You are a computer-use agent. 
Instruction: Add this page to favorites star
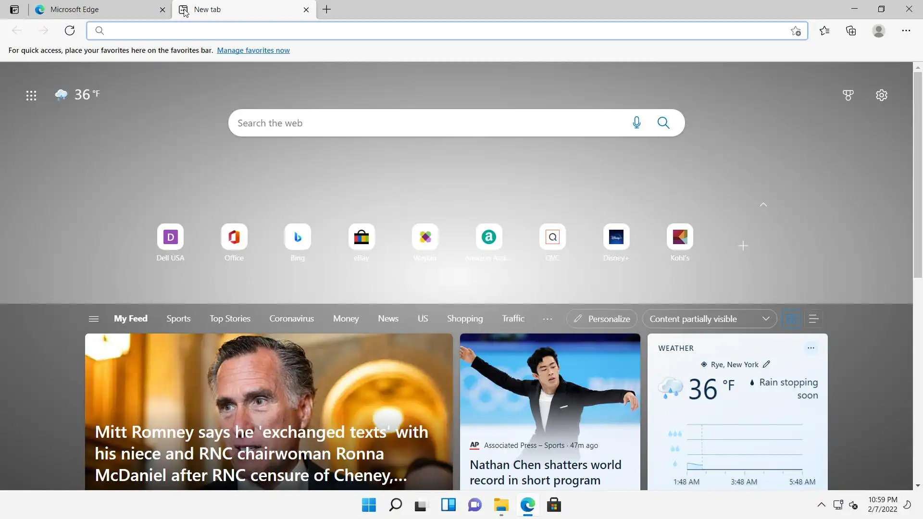796,31
